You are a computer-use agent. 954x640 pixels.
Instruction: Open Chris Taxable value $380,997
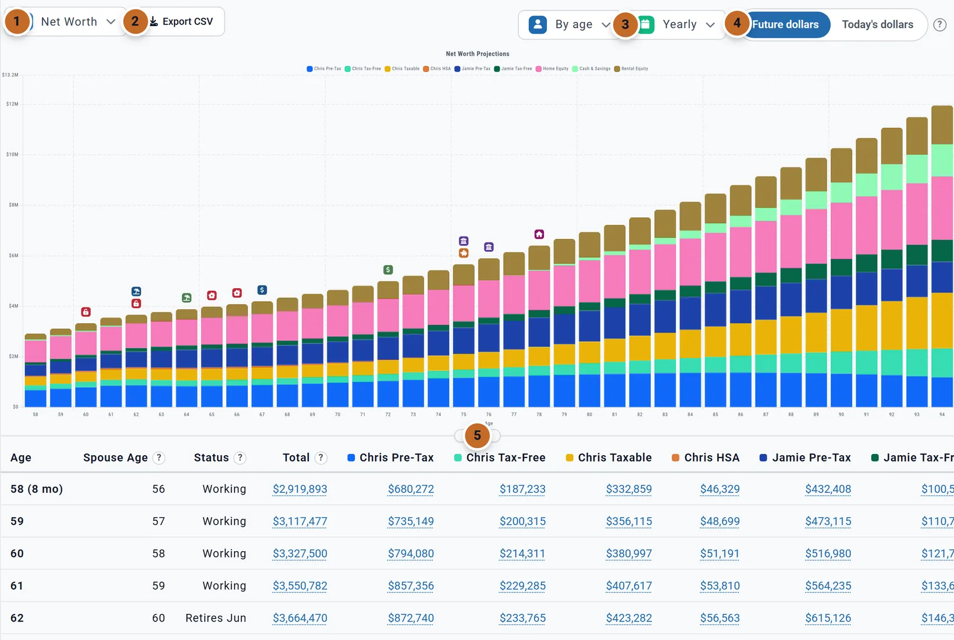pos(628,553)
